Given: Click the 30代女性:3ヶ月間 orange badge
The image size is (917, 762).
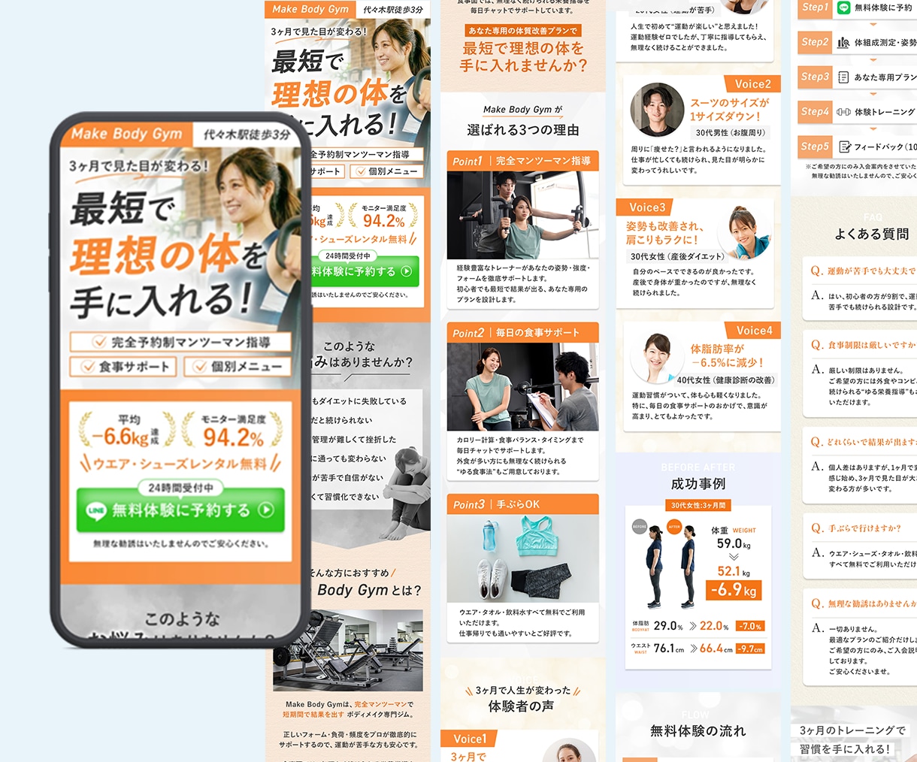Looking at the screenshot, I should (x=698, y=506).
